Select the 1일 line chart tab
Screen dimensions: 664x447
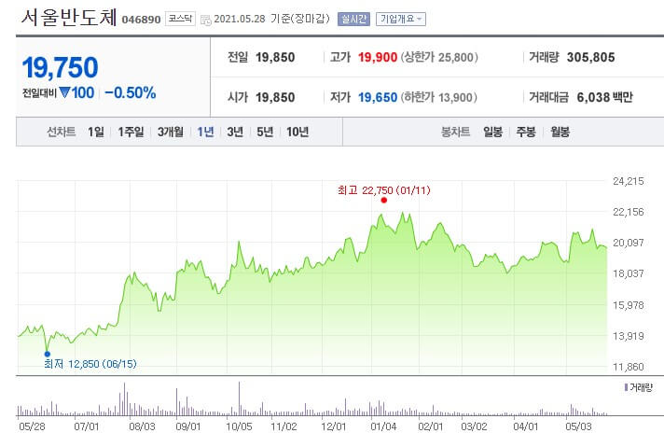click(96, 132)
